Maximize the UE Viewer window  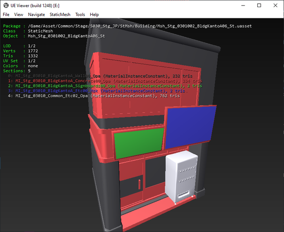(x=259, y=5)
